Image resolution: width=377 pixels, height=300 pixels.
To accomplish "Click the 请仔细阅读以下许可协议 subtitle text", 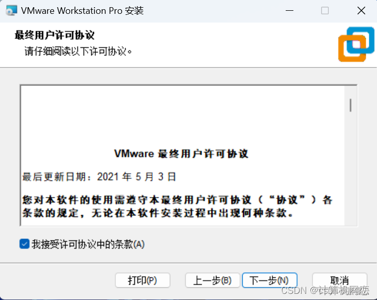I will click(x=78, y=51).
